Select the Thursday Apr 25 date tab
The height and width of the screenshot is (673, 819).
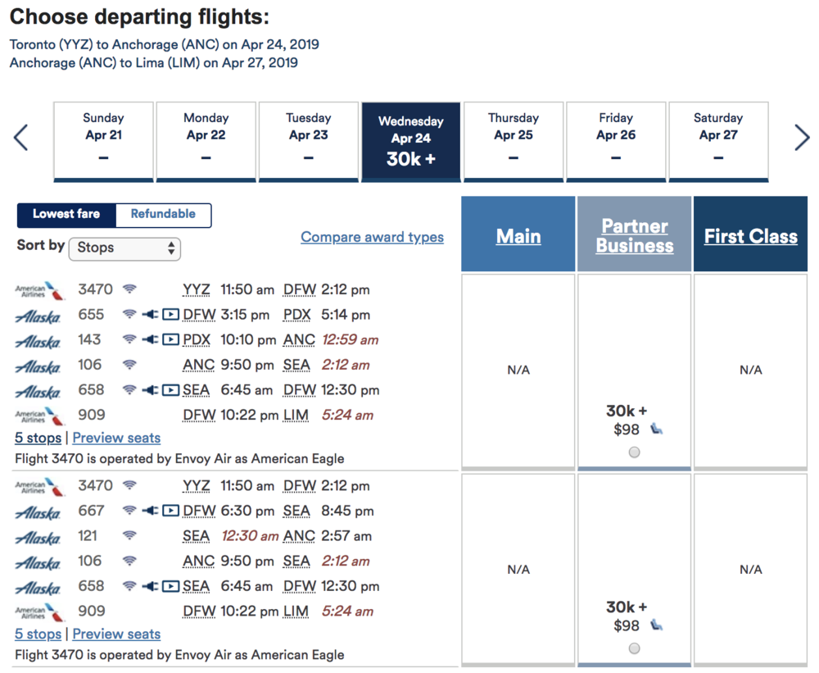point(514,140)
